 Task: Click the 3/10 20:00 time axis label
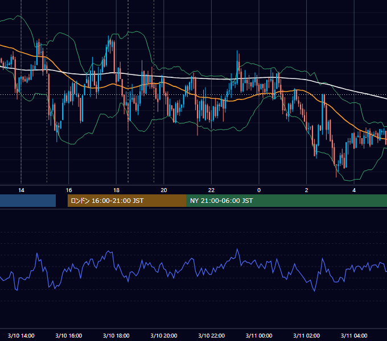pyautogui.click(x=164, y=335)
